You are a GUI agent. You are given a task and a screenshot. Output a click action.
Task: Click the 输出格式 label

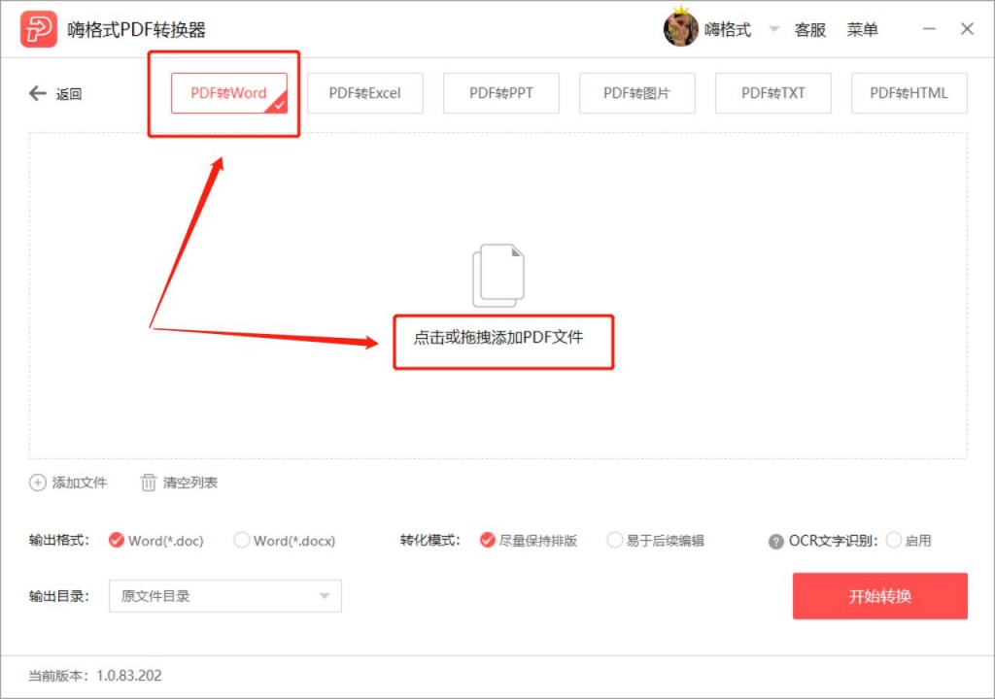click(x=59, y=541)
